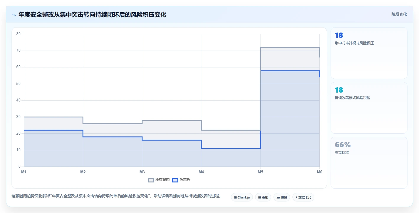Screen dimensions: 419x213
Task: Select the 进度 tag chip
Action: pos(282,197)
